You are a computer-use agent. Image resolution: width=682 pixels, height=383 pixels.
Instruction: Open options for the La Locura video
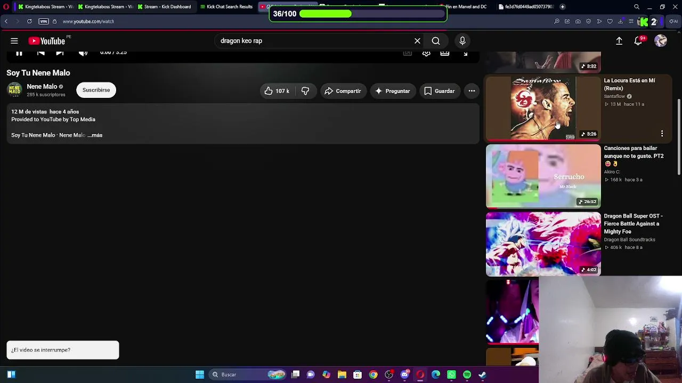point(662,134)
